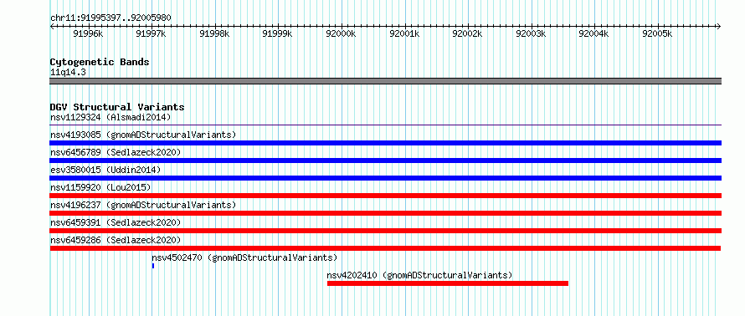The image size is (745, 316).
Task: Open variant label nsv6456789 (Sedlazeck2020)
Action: tap(116, 152)
